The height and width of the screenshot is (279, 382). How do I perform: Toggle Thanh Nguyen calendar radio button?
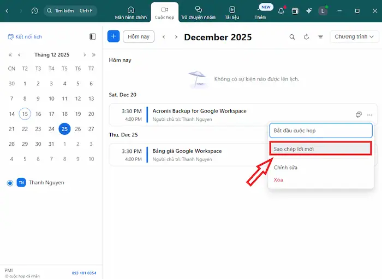click(x=10, y=183)
